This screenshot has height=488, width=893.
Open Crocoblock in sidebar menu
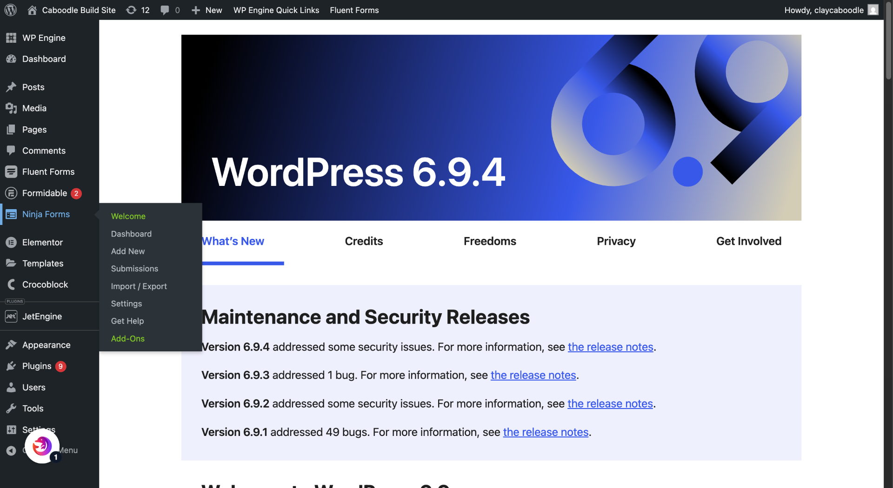(x=45, y=284)
